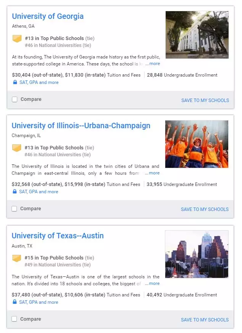Screen dimensions: 242x333
Task: Expand University of Illinois description with more
Action: (x=154, y=173)
